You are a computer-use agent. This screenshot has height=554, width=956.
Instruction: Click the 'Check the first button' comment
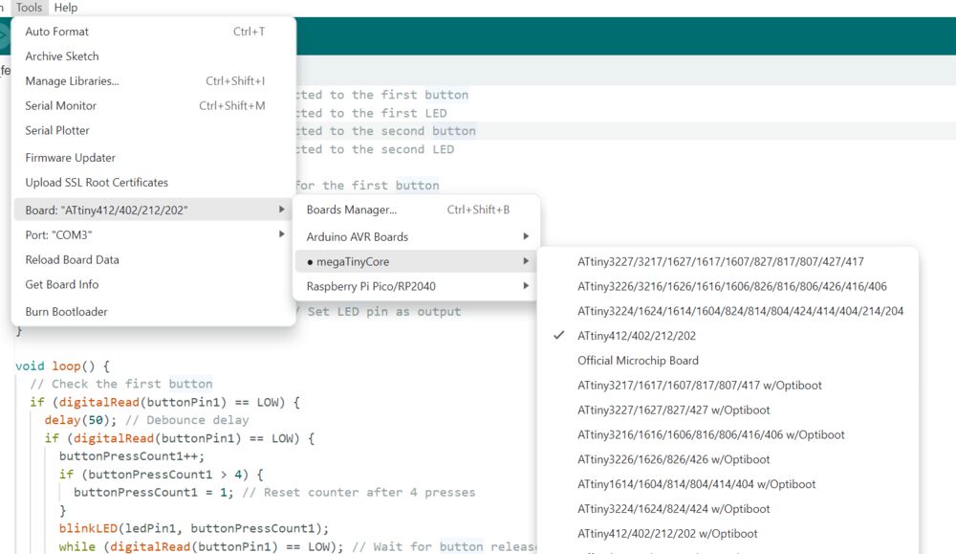121,384
